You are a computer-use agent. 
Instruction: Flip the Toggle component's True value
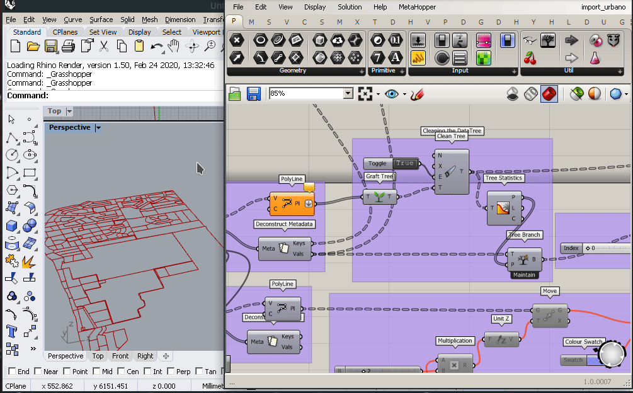pos(405,163)
